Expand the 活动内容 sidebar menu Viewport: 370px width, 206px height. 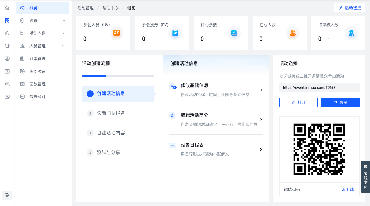(x=43, y=33)
